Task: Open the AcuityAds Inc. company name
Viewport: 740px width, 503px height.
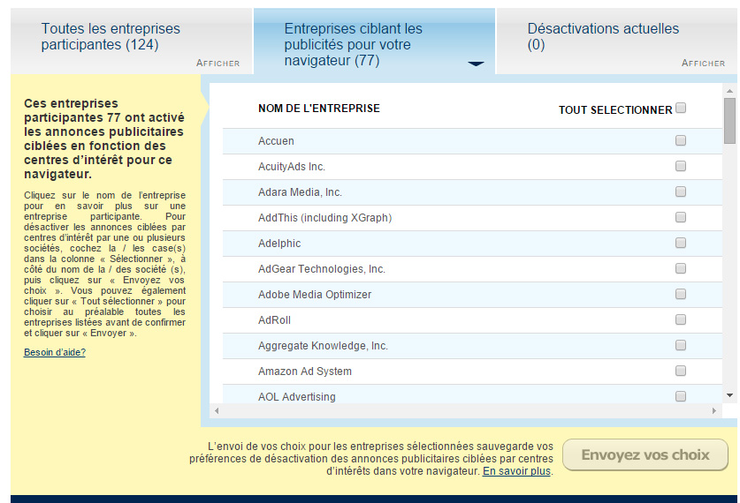Action: coord(292,166)
